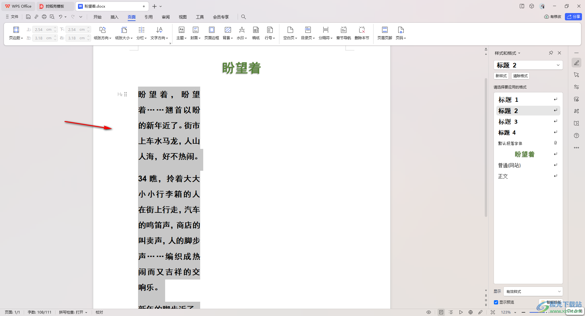Image resolution: width=585 pixels, height=316 pixels.
Task: Switch to page layout view
Action: (x=441, y=312)
